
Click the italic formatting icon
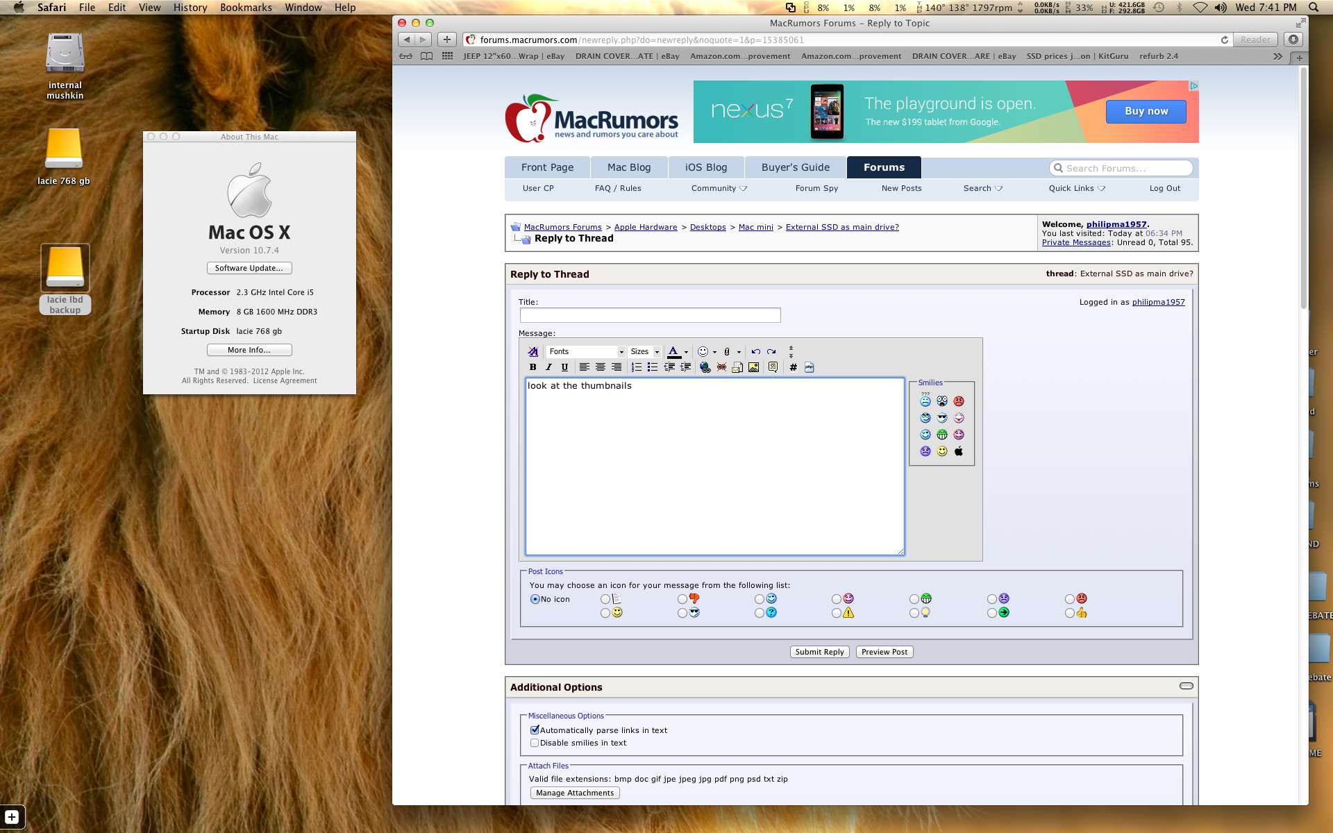[548, 367]
